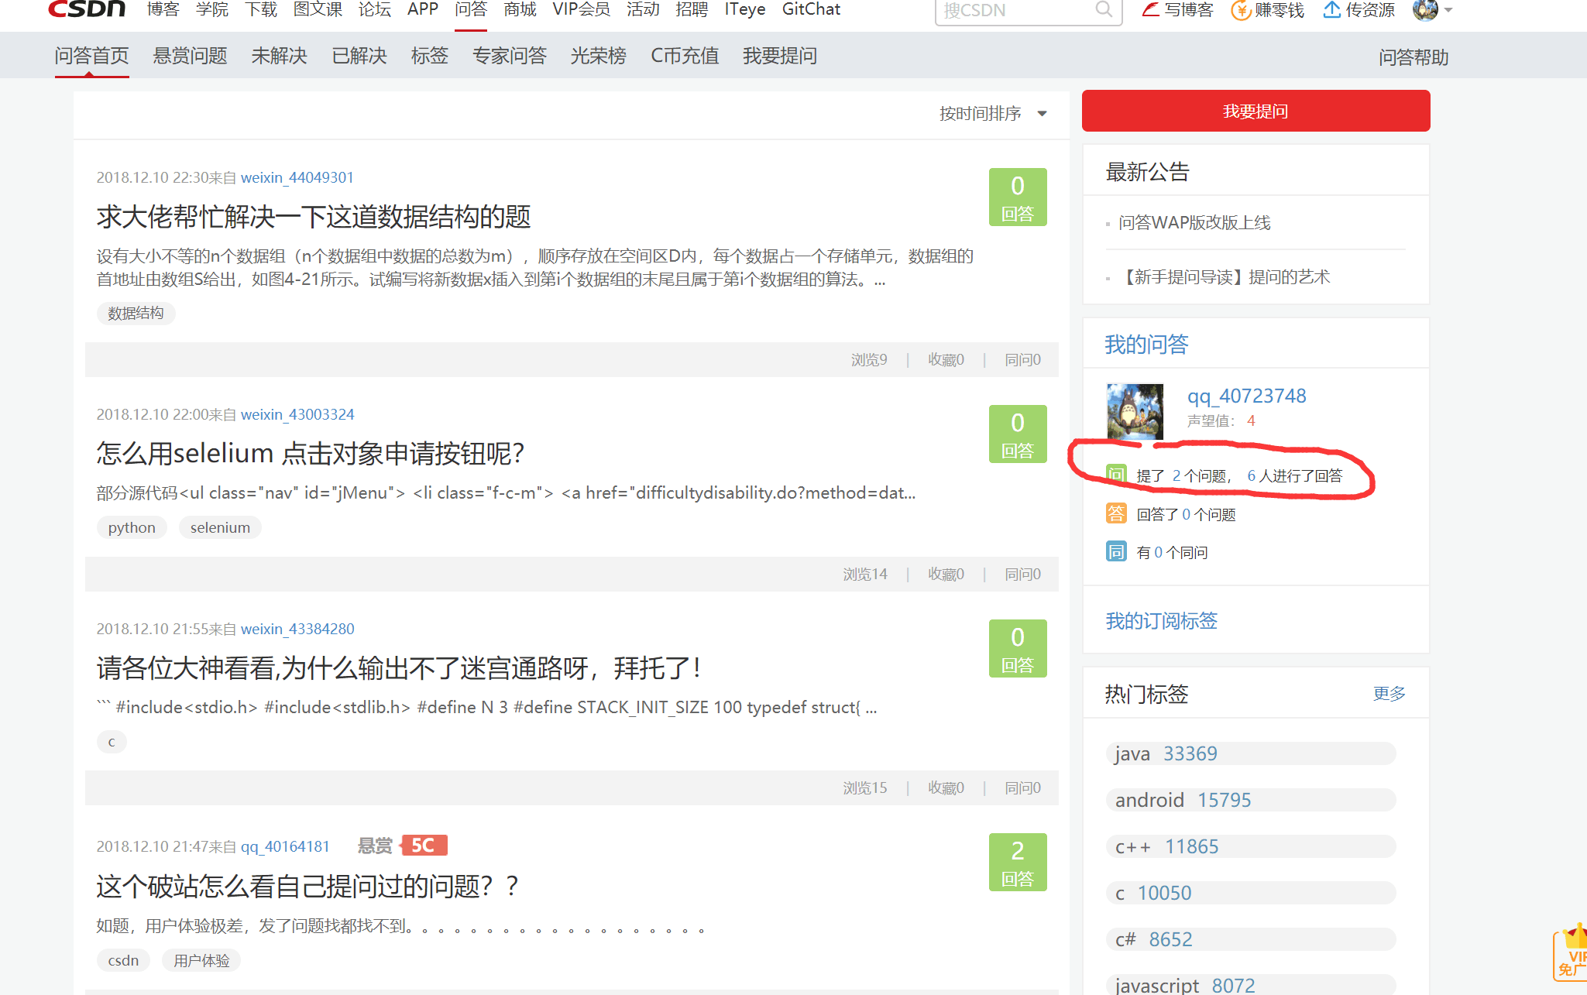
Task: Open the 我的订阅标签 link
Action: (1161, 620)
